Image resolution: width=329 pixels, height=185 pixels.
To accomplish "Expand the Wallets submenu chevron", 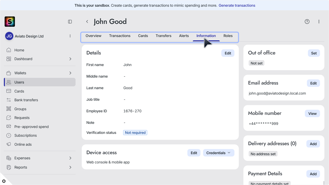I will 70,73.
